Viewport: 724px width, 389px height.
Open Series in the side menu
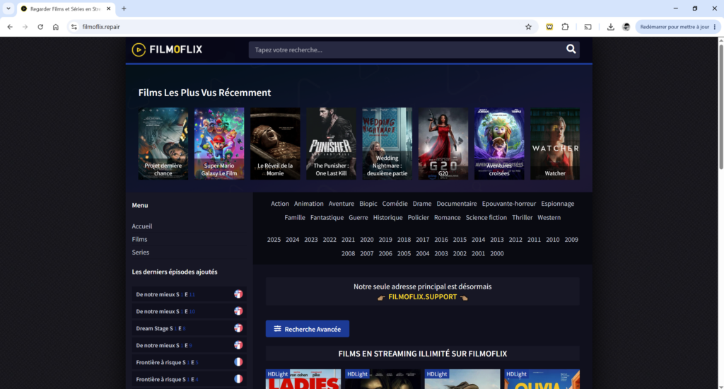141,252
